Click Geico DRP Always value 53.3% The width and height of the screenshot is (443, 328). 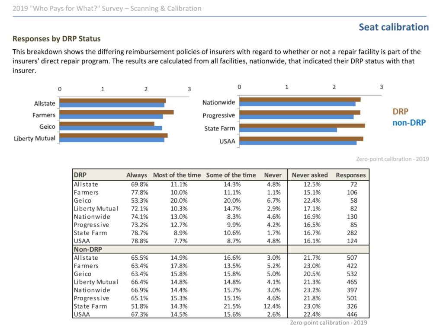(x=139, y=201)
